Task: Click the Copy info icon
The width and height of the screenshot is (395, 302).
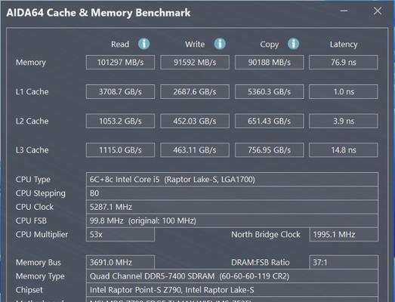Action: click(x=293, y=44)
